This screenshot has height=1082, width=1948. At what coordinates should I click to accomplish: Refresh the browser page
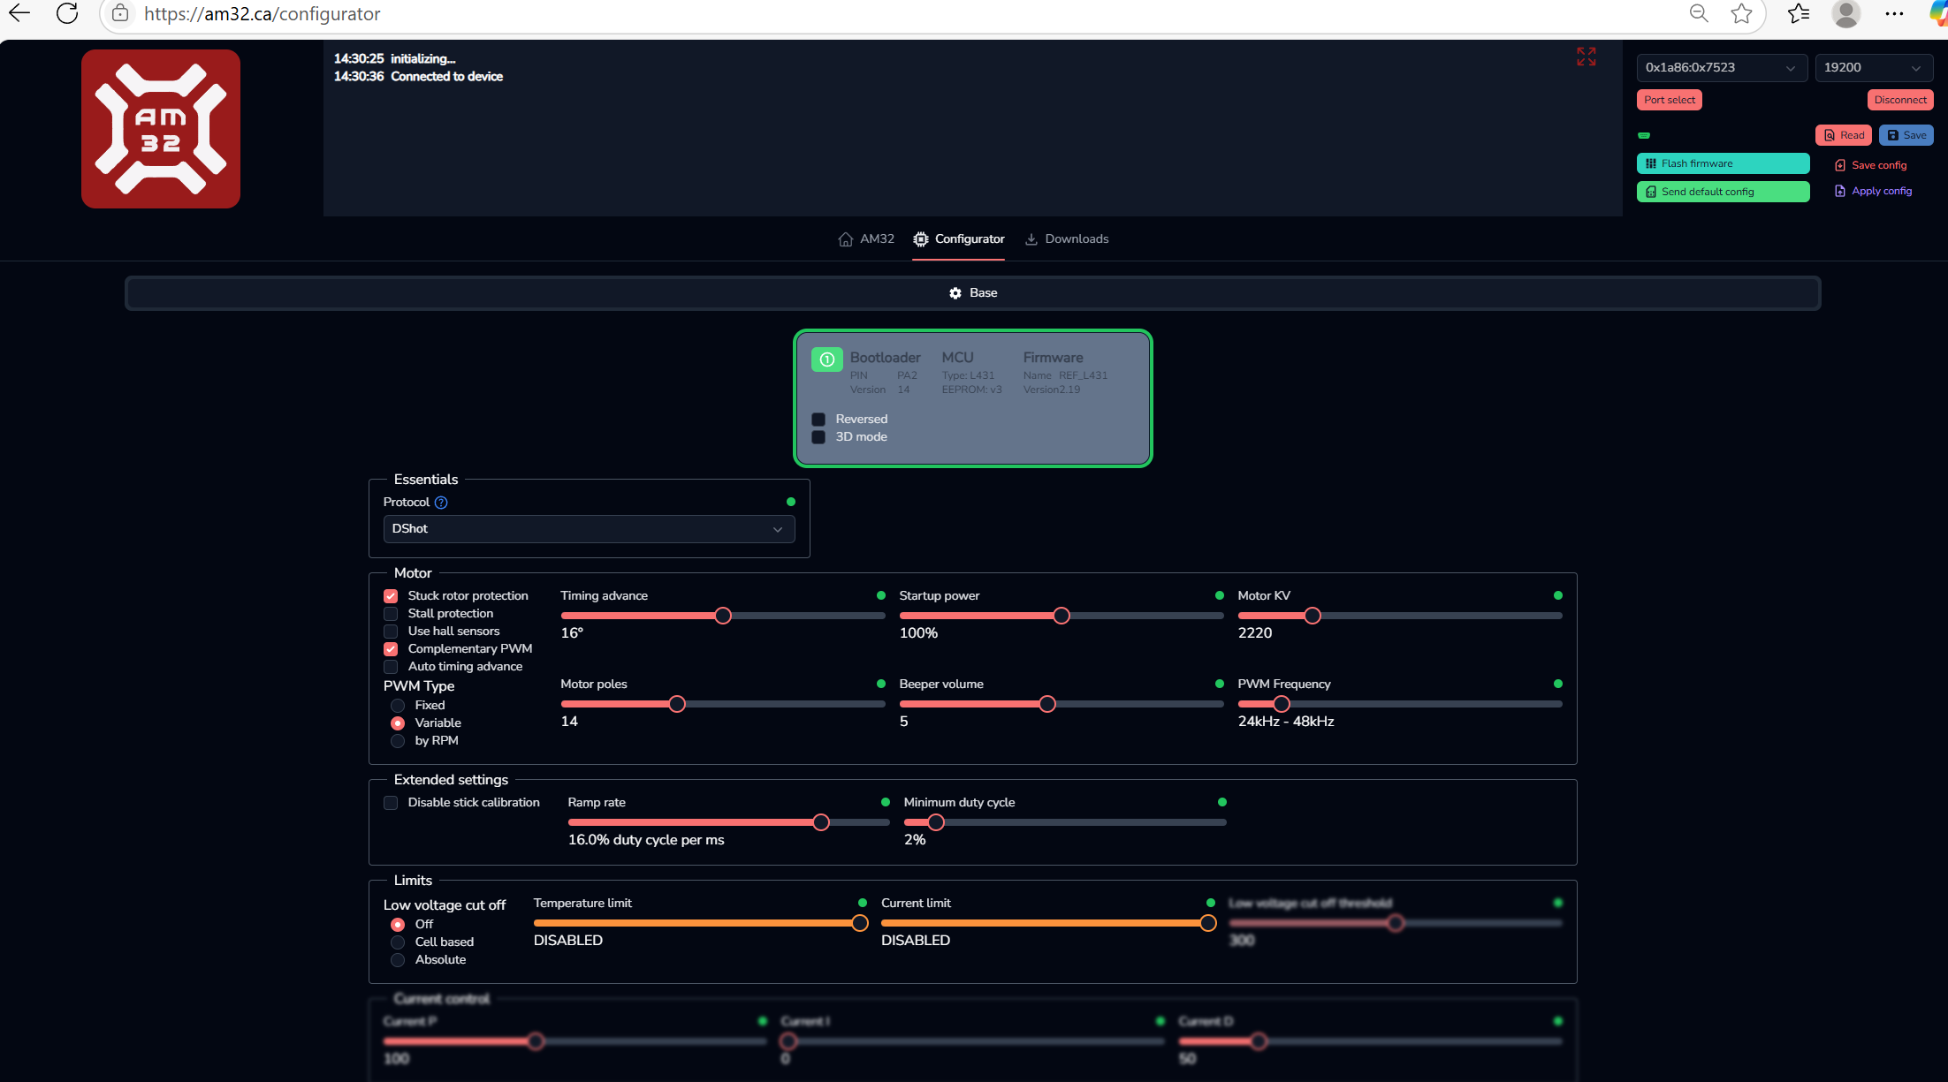point(67,13)
